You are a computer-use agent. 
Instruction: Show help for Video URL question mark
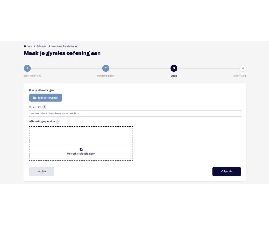point(44,107)
